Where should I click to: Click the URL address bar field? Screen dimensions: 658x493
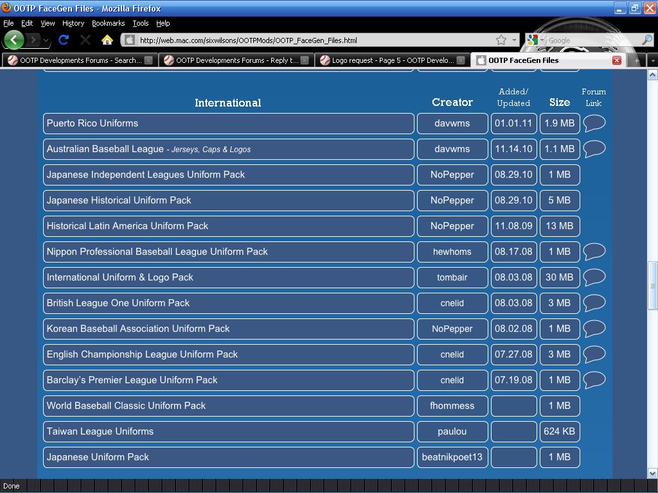[x=315, y=40]
